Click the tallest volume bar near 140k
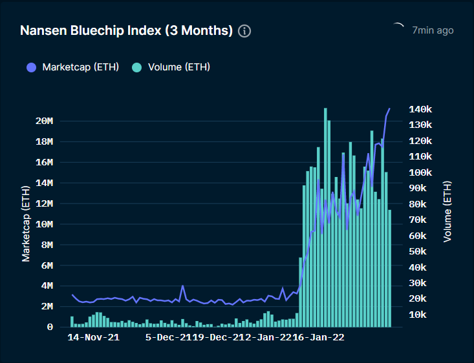The height and width of the screenshot is (363, 474). coord(325,218)
